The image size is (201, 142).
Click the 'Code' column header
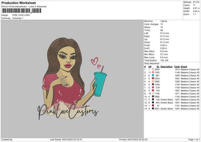pos(177,67)
